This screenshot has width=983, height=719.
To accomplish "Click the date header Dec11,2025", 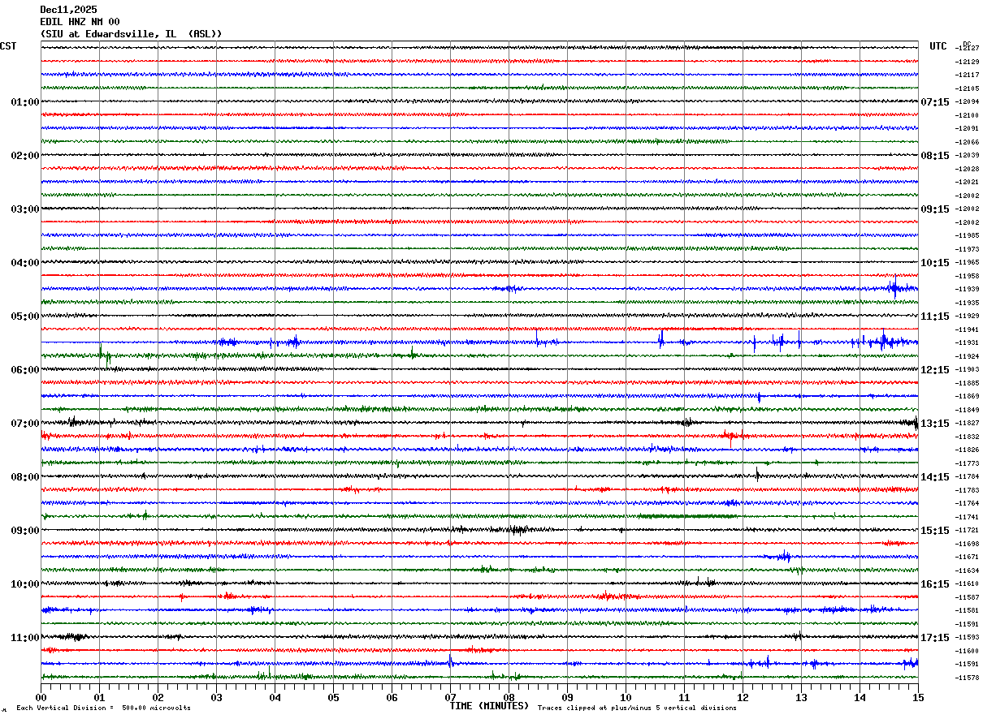I will click(68, 10).
